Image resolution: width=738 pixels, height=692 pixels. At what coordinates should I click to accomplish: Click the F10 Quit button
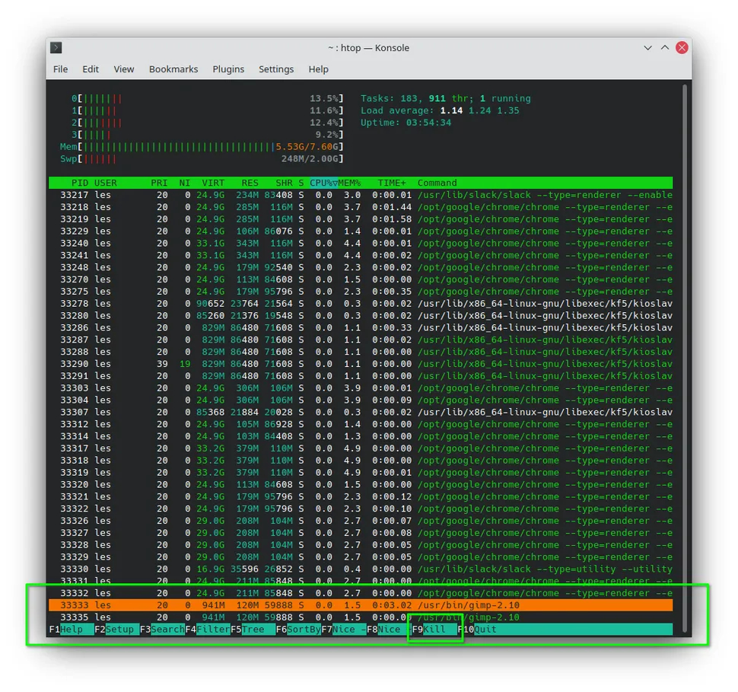click(485, 630)
